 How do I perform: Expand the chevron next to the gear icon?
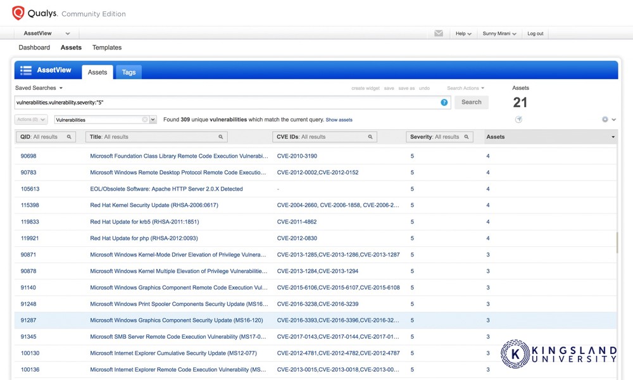(x=613, y=120)
